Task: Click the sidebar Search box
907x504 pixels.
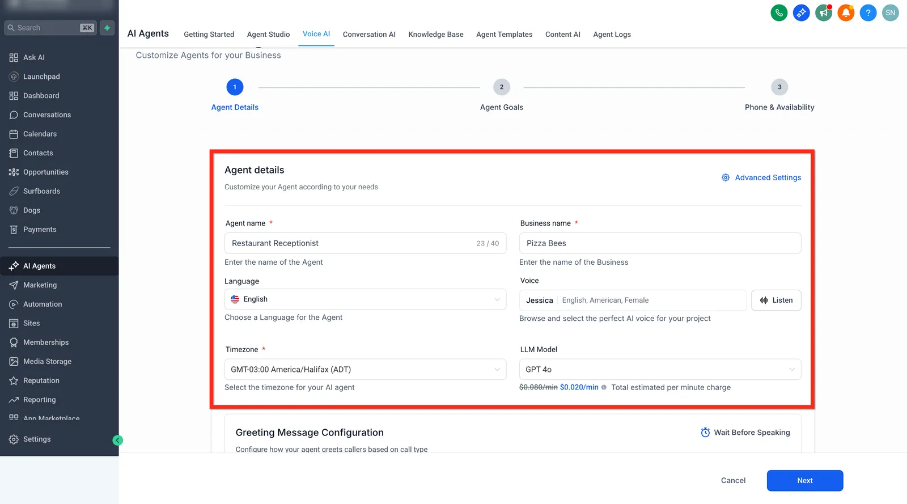Action: click(51, 28)
